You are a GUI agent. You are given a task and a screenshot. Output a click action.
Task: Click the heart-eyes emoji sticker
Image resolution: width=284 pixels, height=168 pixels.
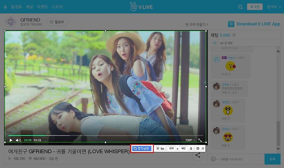point(228,137)
